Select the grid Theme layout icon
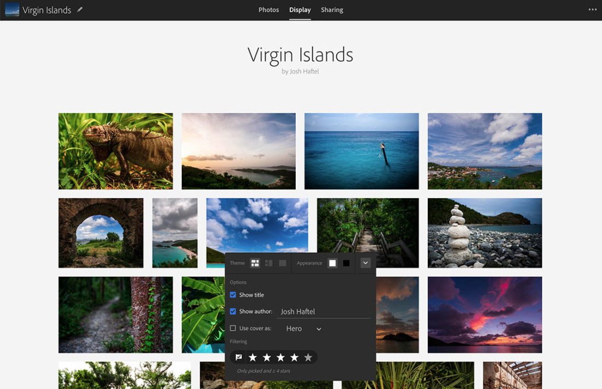Image resolution: width=602 pixels, height=389 pixels. (x=255, y=263)
